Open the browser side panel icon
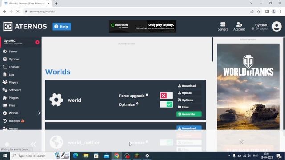Viewport: 285px width, 160px height. (x=267, y=12)
